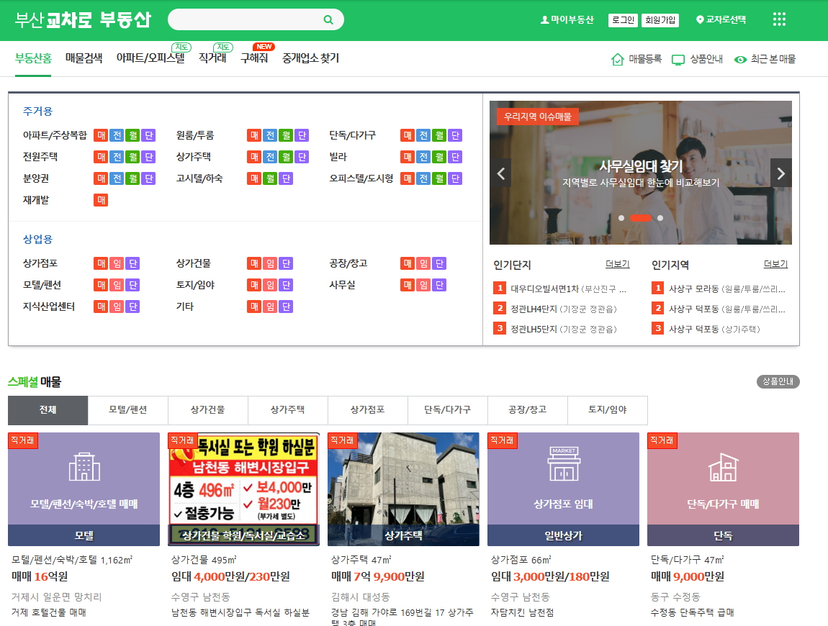Click 임 badge for 토지/임야

(x=270, y=285)
